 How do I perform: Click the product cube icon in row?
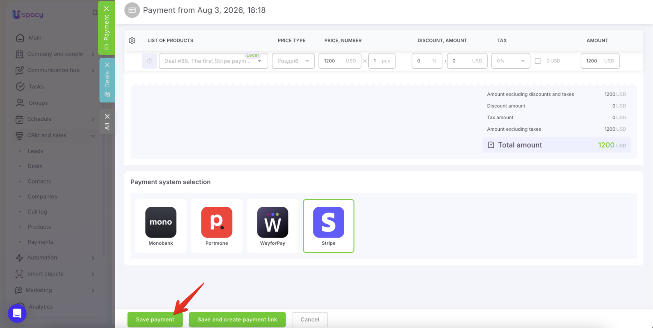[150, 61]
